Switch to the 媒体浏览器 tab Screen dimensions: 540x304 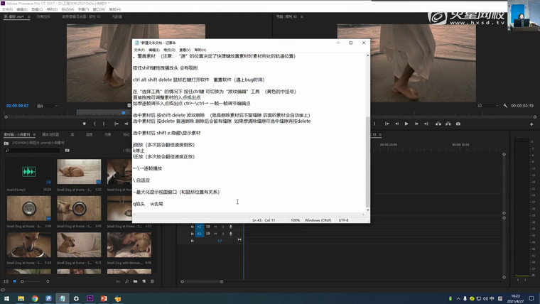pyautogui.click(x=50, y=134)
